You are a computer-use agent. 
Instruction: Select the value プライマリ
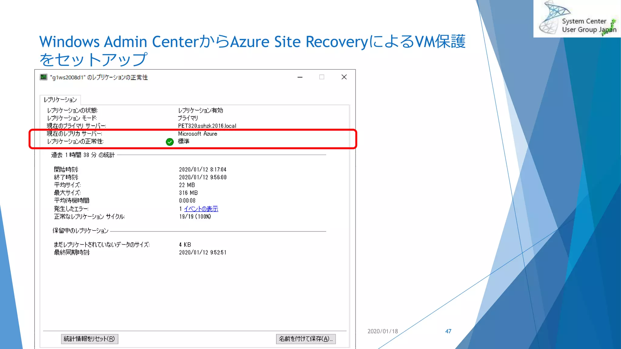pos(188,118)
